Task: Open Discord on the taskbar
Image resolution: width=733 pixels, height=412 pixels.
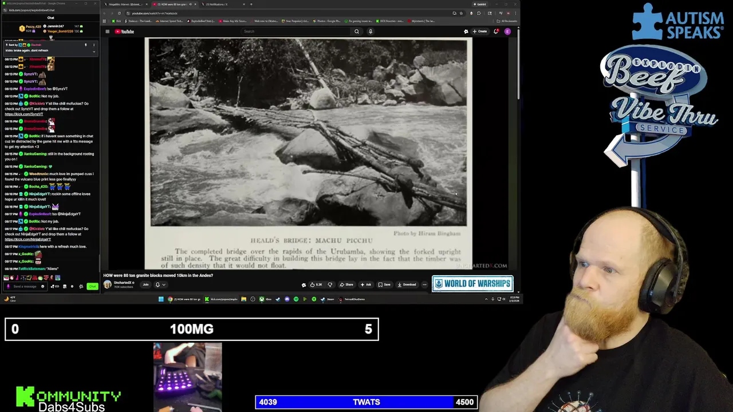Action: (287, 299)
